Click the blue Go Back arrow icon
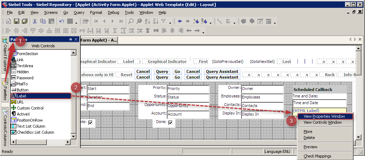 pos(180,21)
